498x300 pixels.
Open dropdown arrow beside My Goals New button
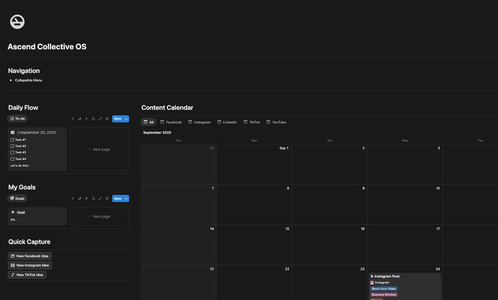pyautogui.click(x=126, y=199)
